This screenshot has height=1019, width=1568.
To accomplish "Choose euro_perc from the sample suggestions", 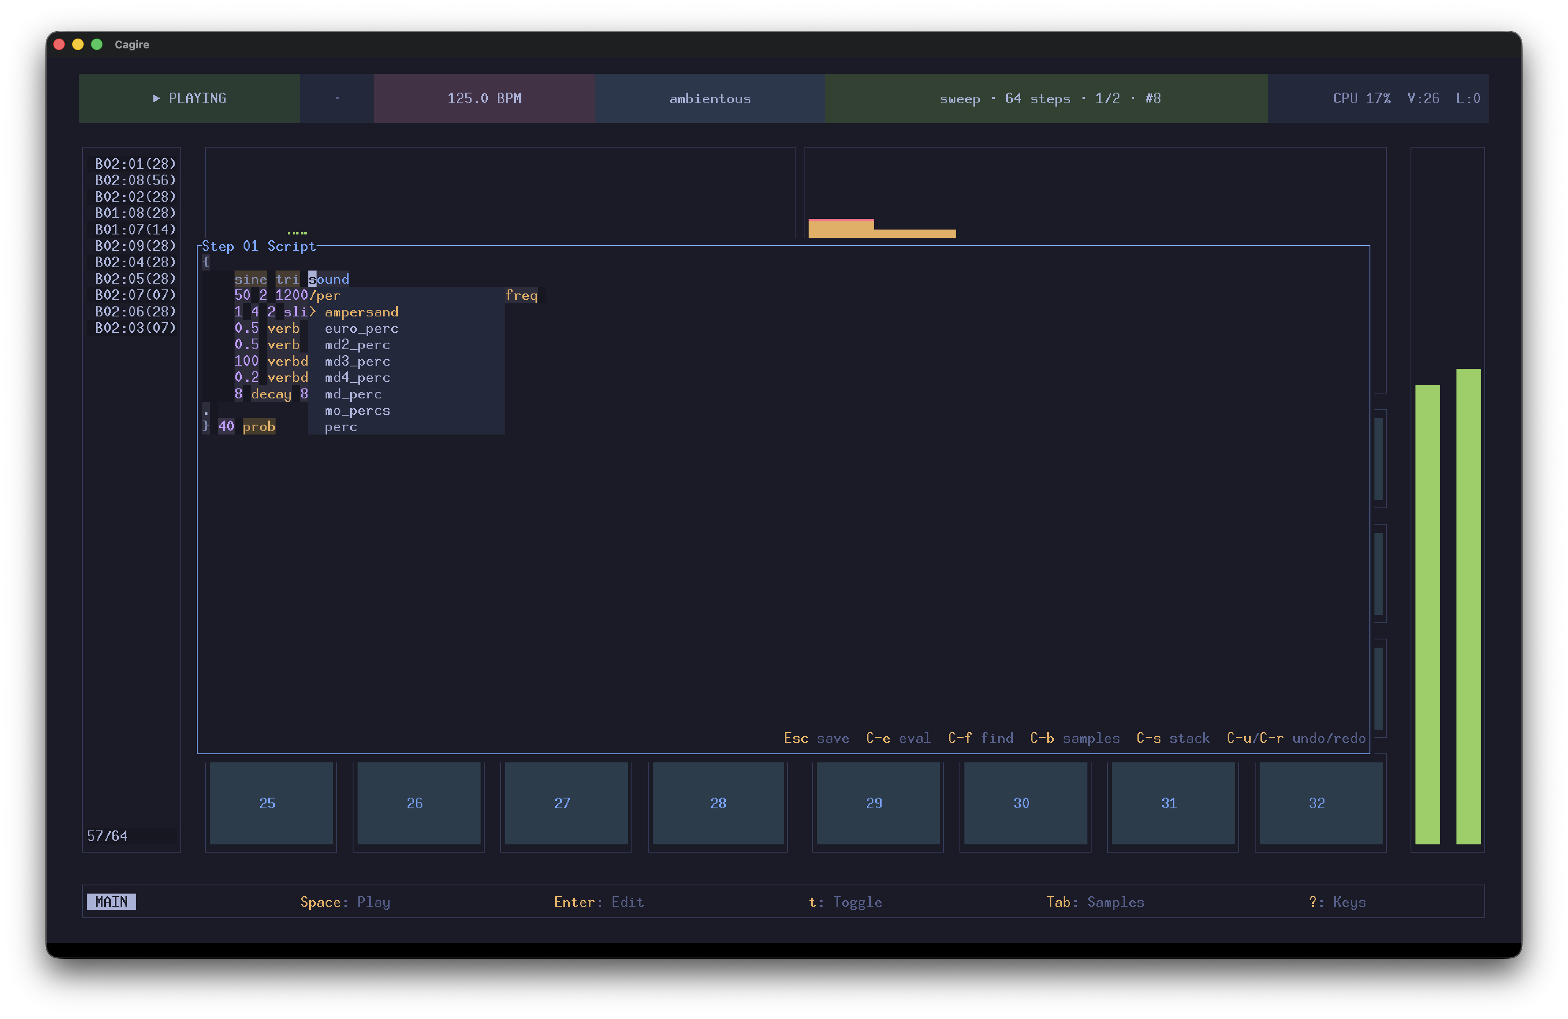I will 361,328.
